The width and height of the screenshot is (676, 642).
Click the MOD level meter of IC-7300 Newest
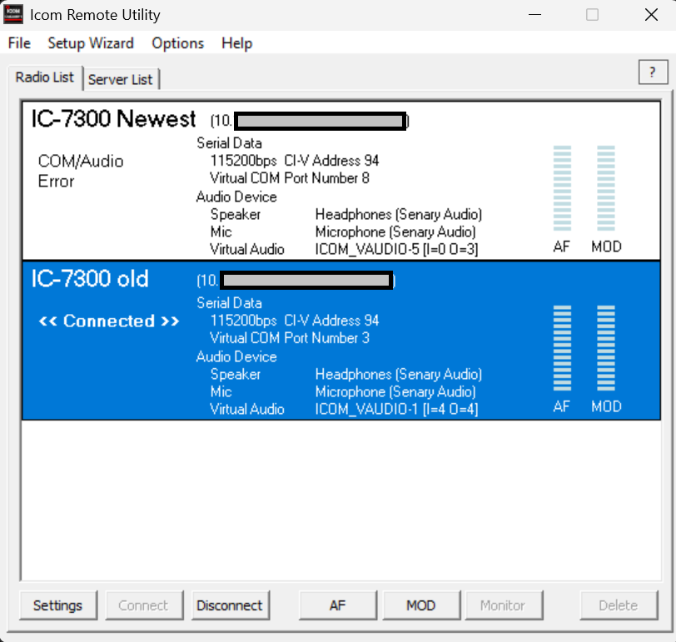[x=605, y=190]
